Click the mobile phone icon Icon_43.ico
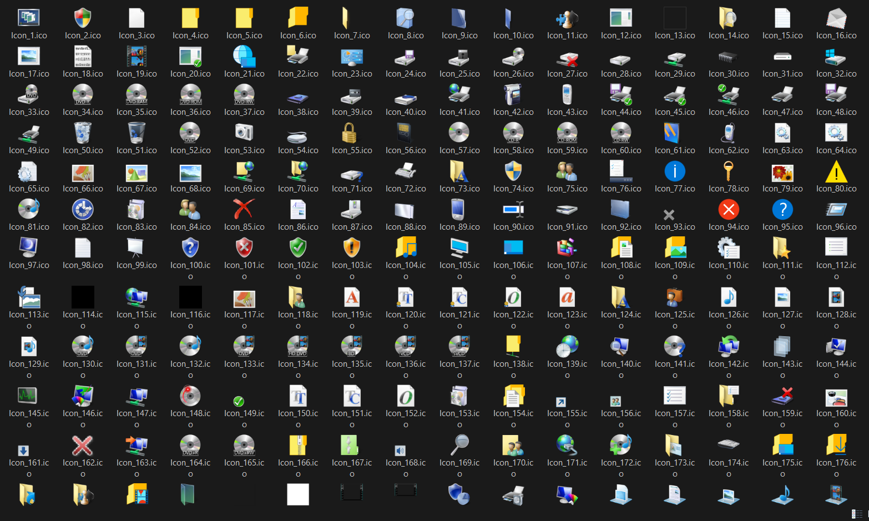The image size is (869, 521). pos(567,95)
